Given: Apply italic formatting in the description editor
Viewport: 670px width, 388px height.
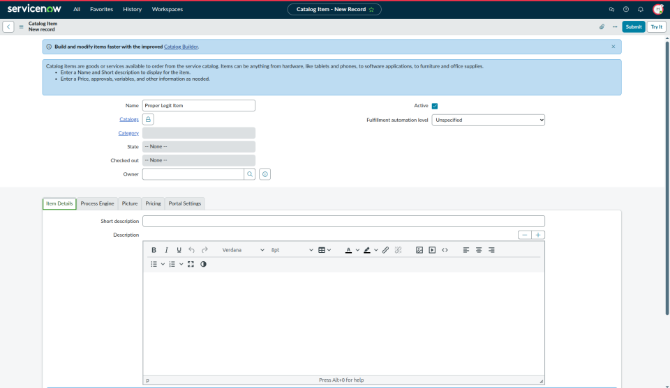Looking at the screenshot, I should (x=167, y=250).
